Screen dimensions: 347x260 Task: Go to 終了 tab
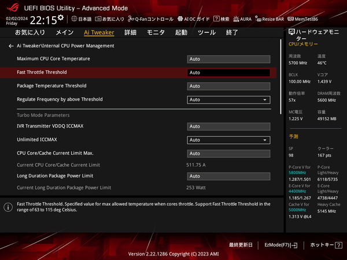tap(232, 32)
